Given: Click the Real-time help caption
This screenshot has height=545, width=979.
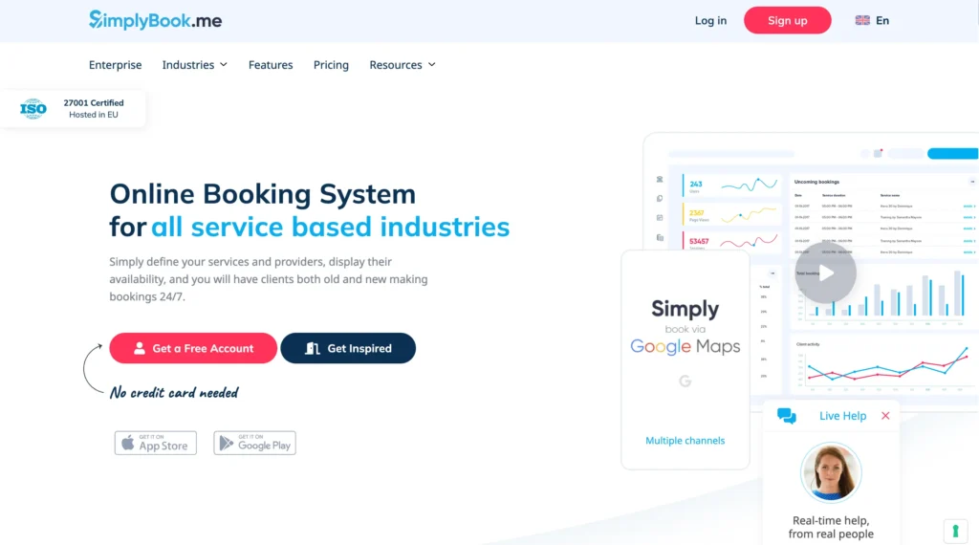Looking at the screenshot, I should (x=831, y=527).
